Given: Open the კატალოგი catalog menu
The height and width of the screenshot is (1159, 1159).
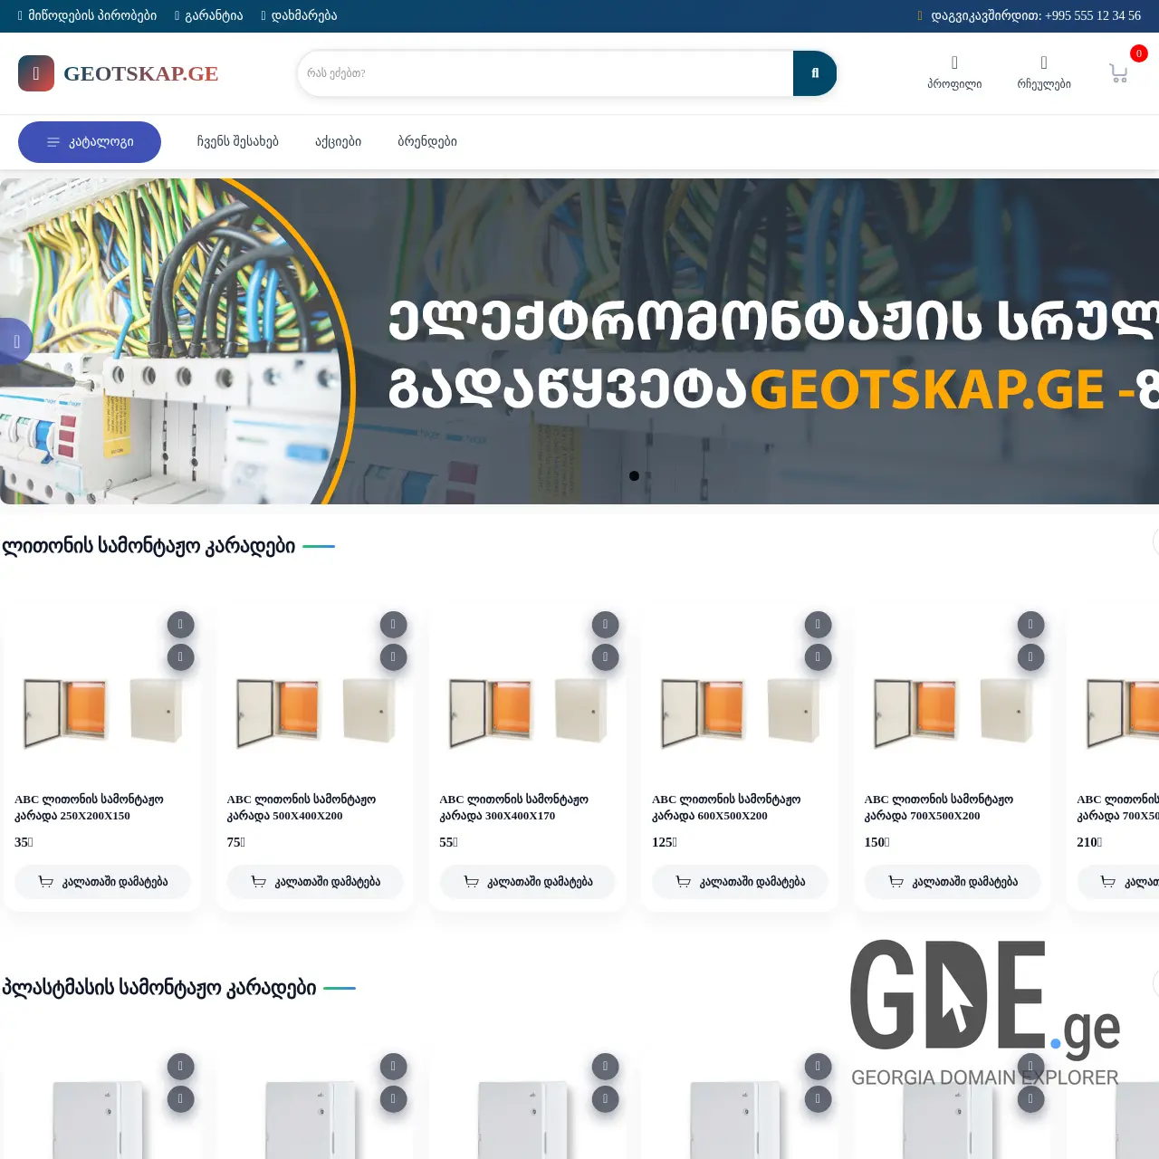Looking at the screenshot, I should point(90,142).
